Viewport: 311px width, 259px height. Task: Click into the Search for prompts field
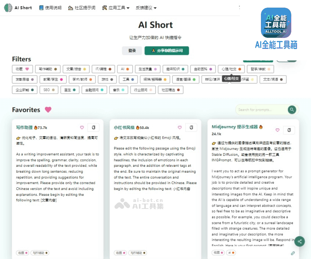(x=262, y=109)
